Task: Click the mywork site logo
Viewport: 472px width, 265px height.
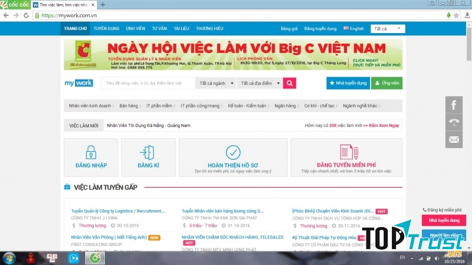Action: click(79, 83)
